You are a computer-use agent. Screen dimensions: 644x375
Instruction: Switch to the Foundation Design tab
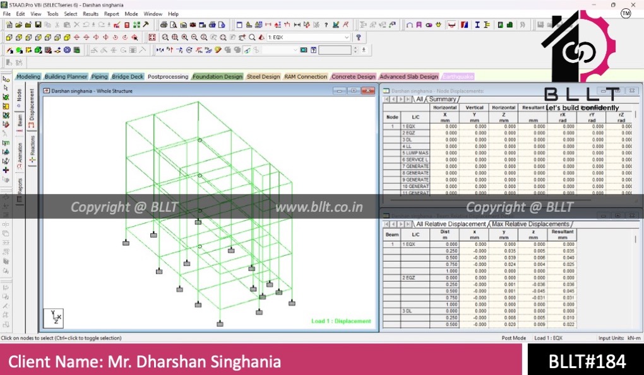[217, 77]
